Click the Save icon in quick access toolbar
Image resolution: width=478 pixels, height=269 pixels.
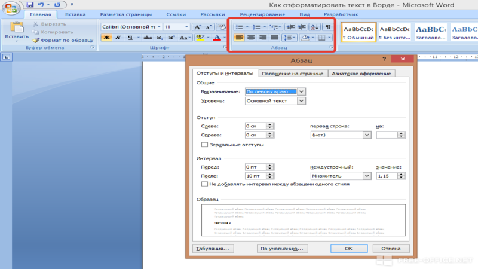(x=29, y=5)
